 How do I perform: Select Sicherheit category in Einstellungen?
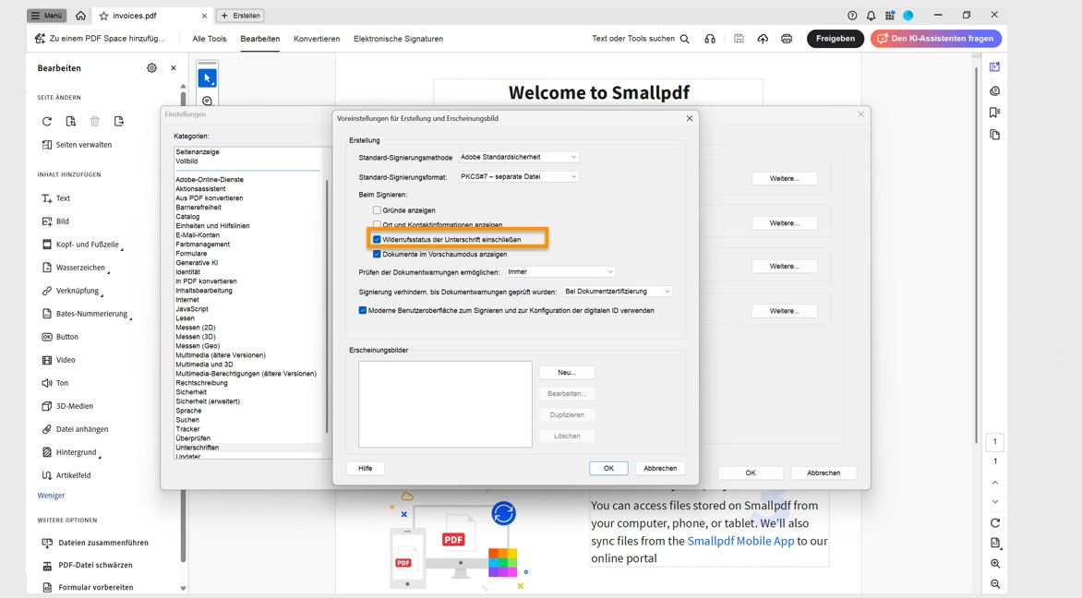(191, 392)
